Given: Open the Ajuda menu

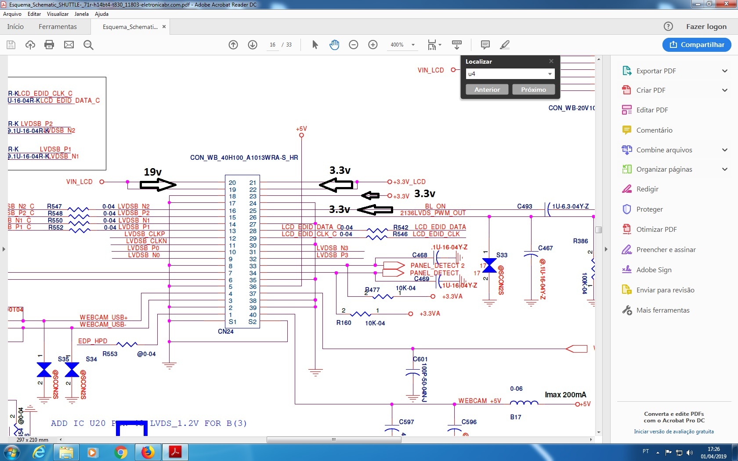Looking at the screenshot, I should [x=102, y=14].
